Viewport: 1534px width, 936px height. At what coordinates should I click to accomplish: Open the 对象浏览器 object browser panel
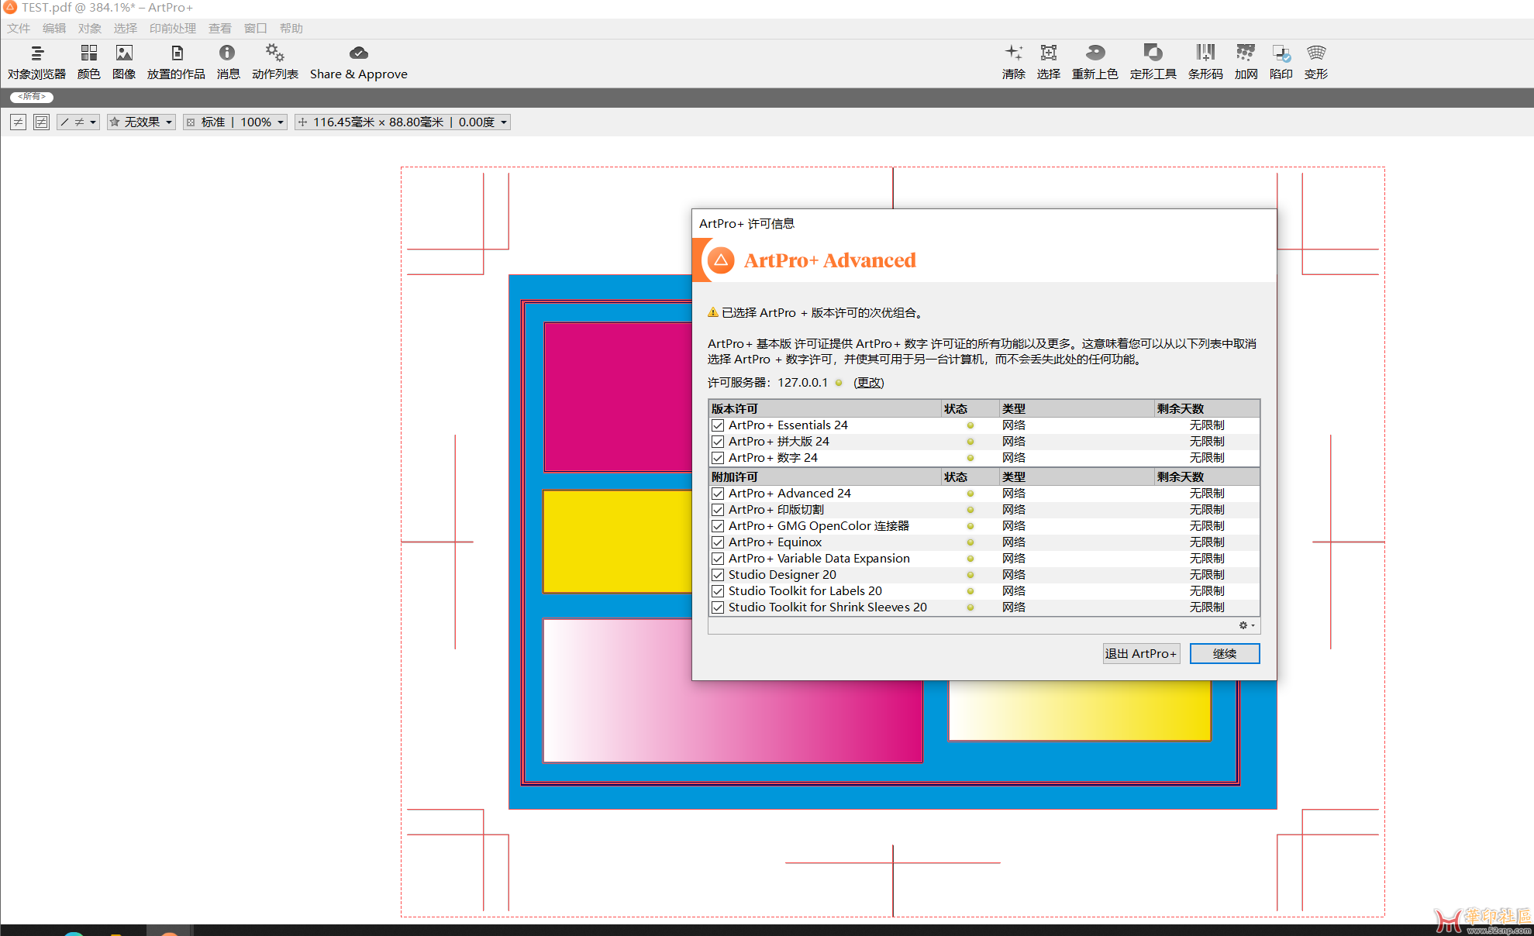click(x=36, y=62)
